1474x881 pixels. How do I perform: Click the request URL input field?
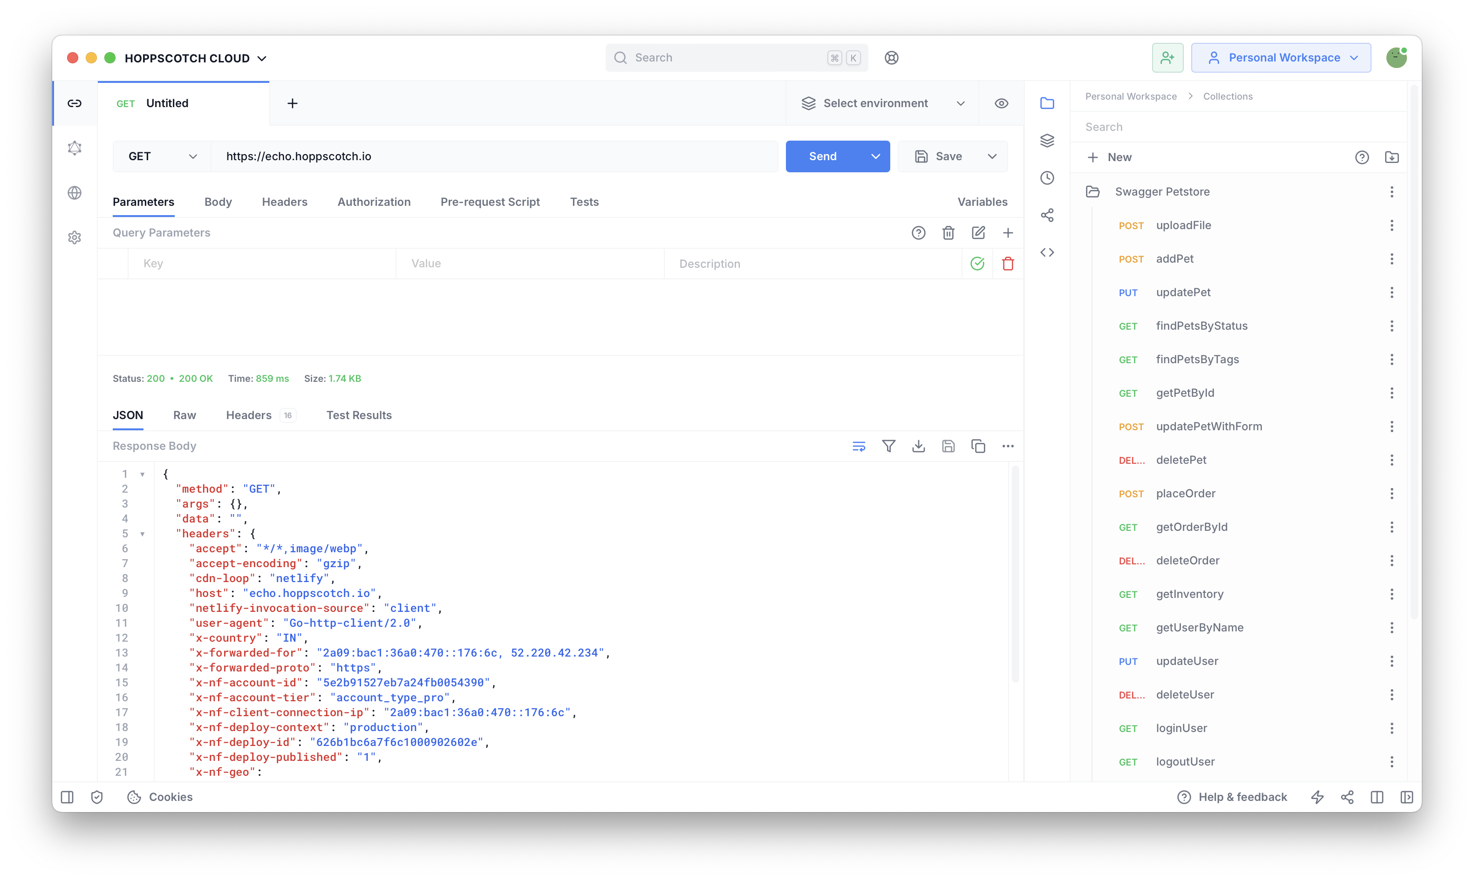(x=494, y=156)
